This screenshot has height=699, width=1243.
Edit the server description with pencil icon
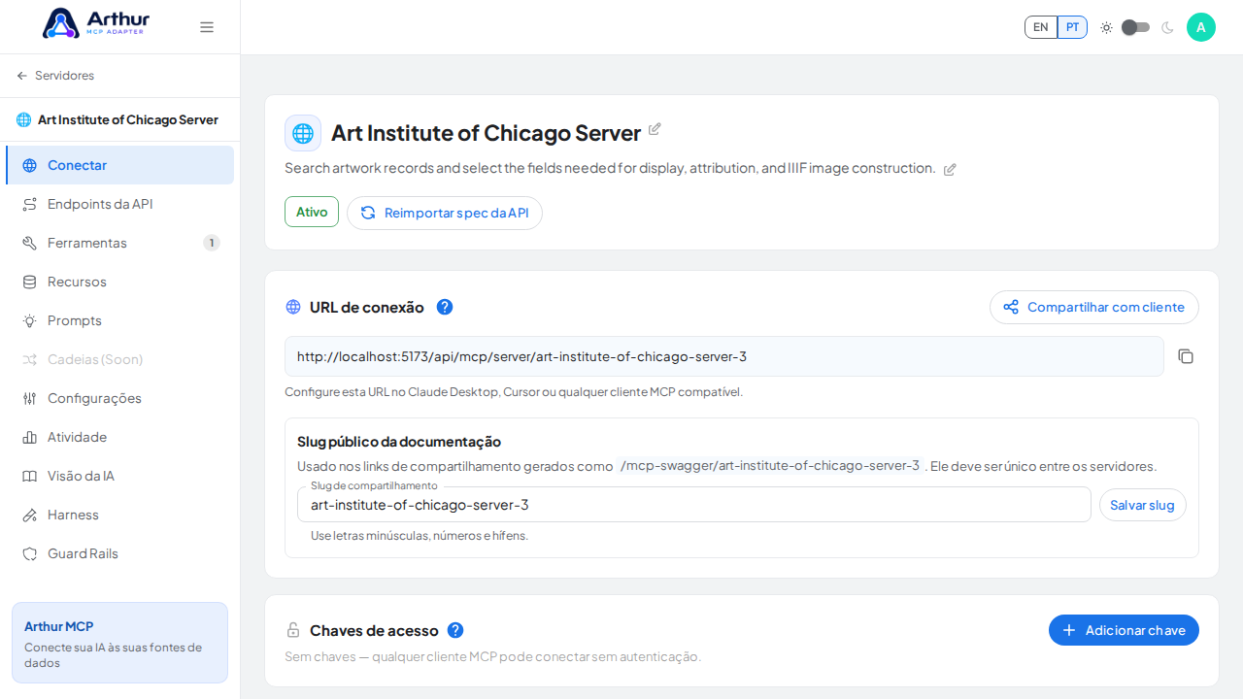[x=950, y=169]
